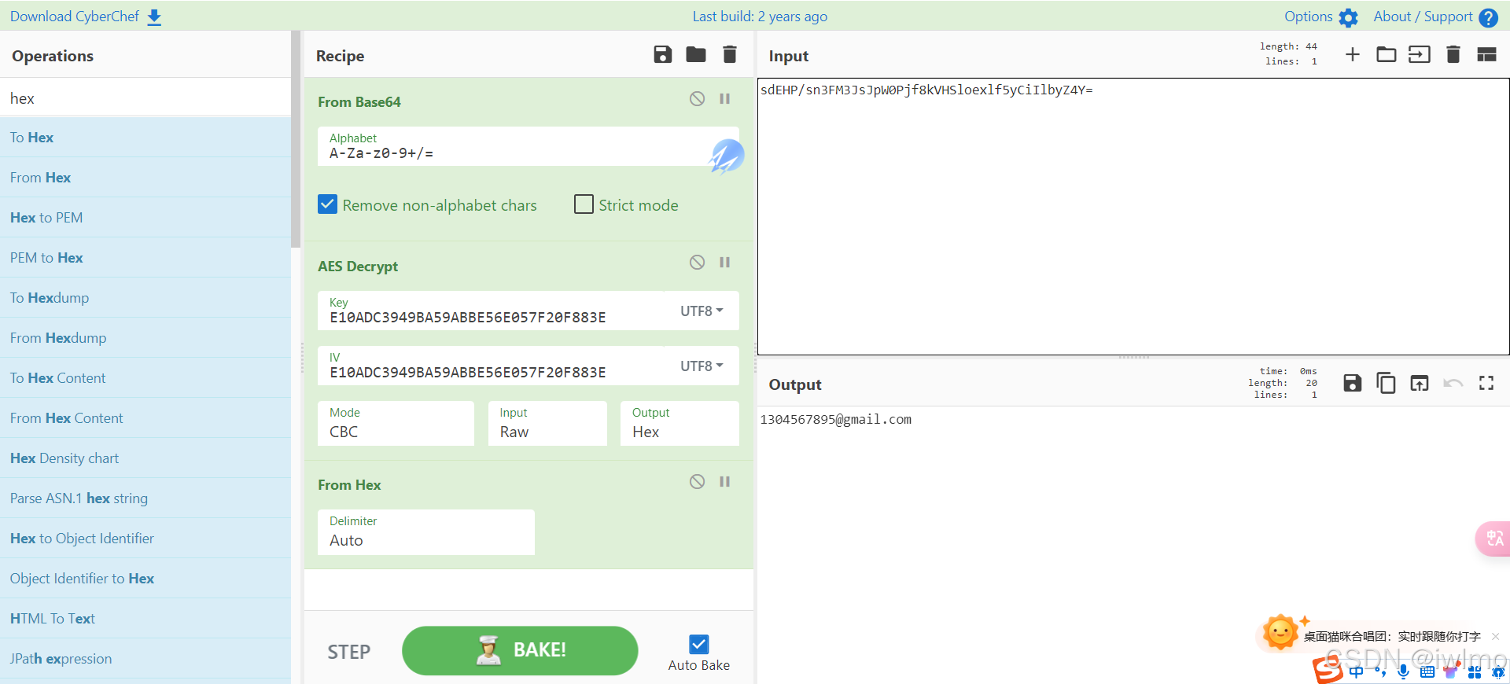This screenshot has height=684, width=1510.
Task: Click the STEP button
Action: [x=349, y=652]
